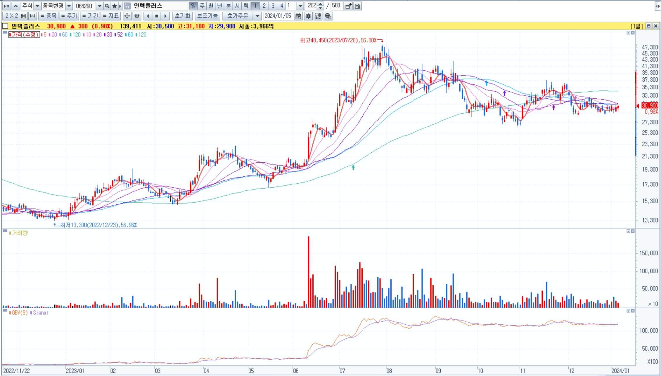Switch to 주 weekly period toggle

(x=202, y=6)
